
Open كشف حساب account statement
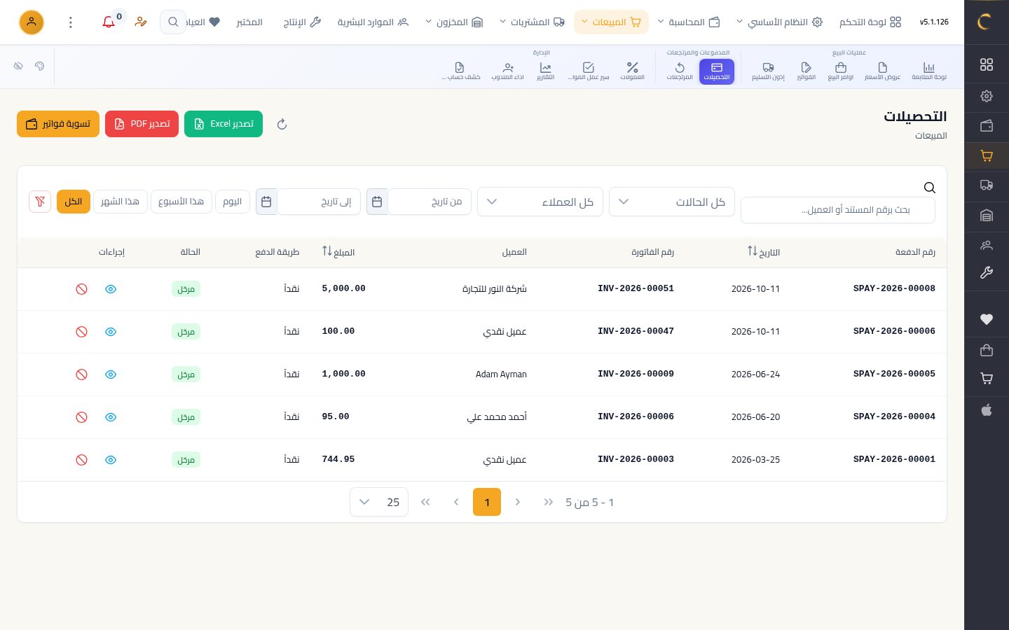point(460,71)
